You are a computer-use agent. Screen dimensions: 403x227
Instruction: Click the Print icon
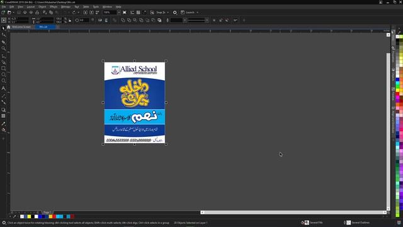tap(37, 13)
